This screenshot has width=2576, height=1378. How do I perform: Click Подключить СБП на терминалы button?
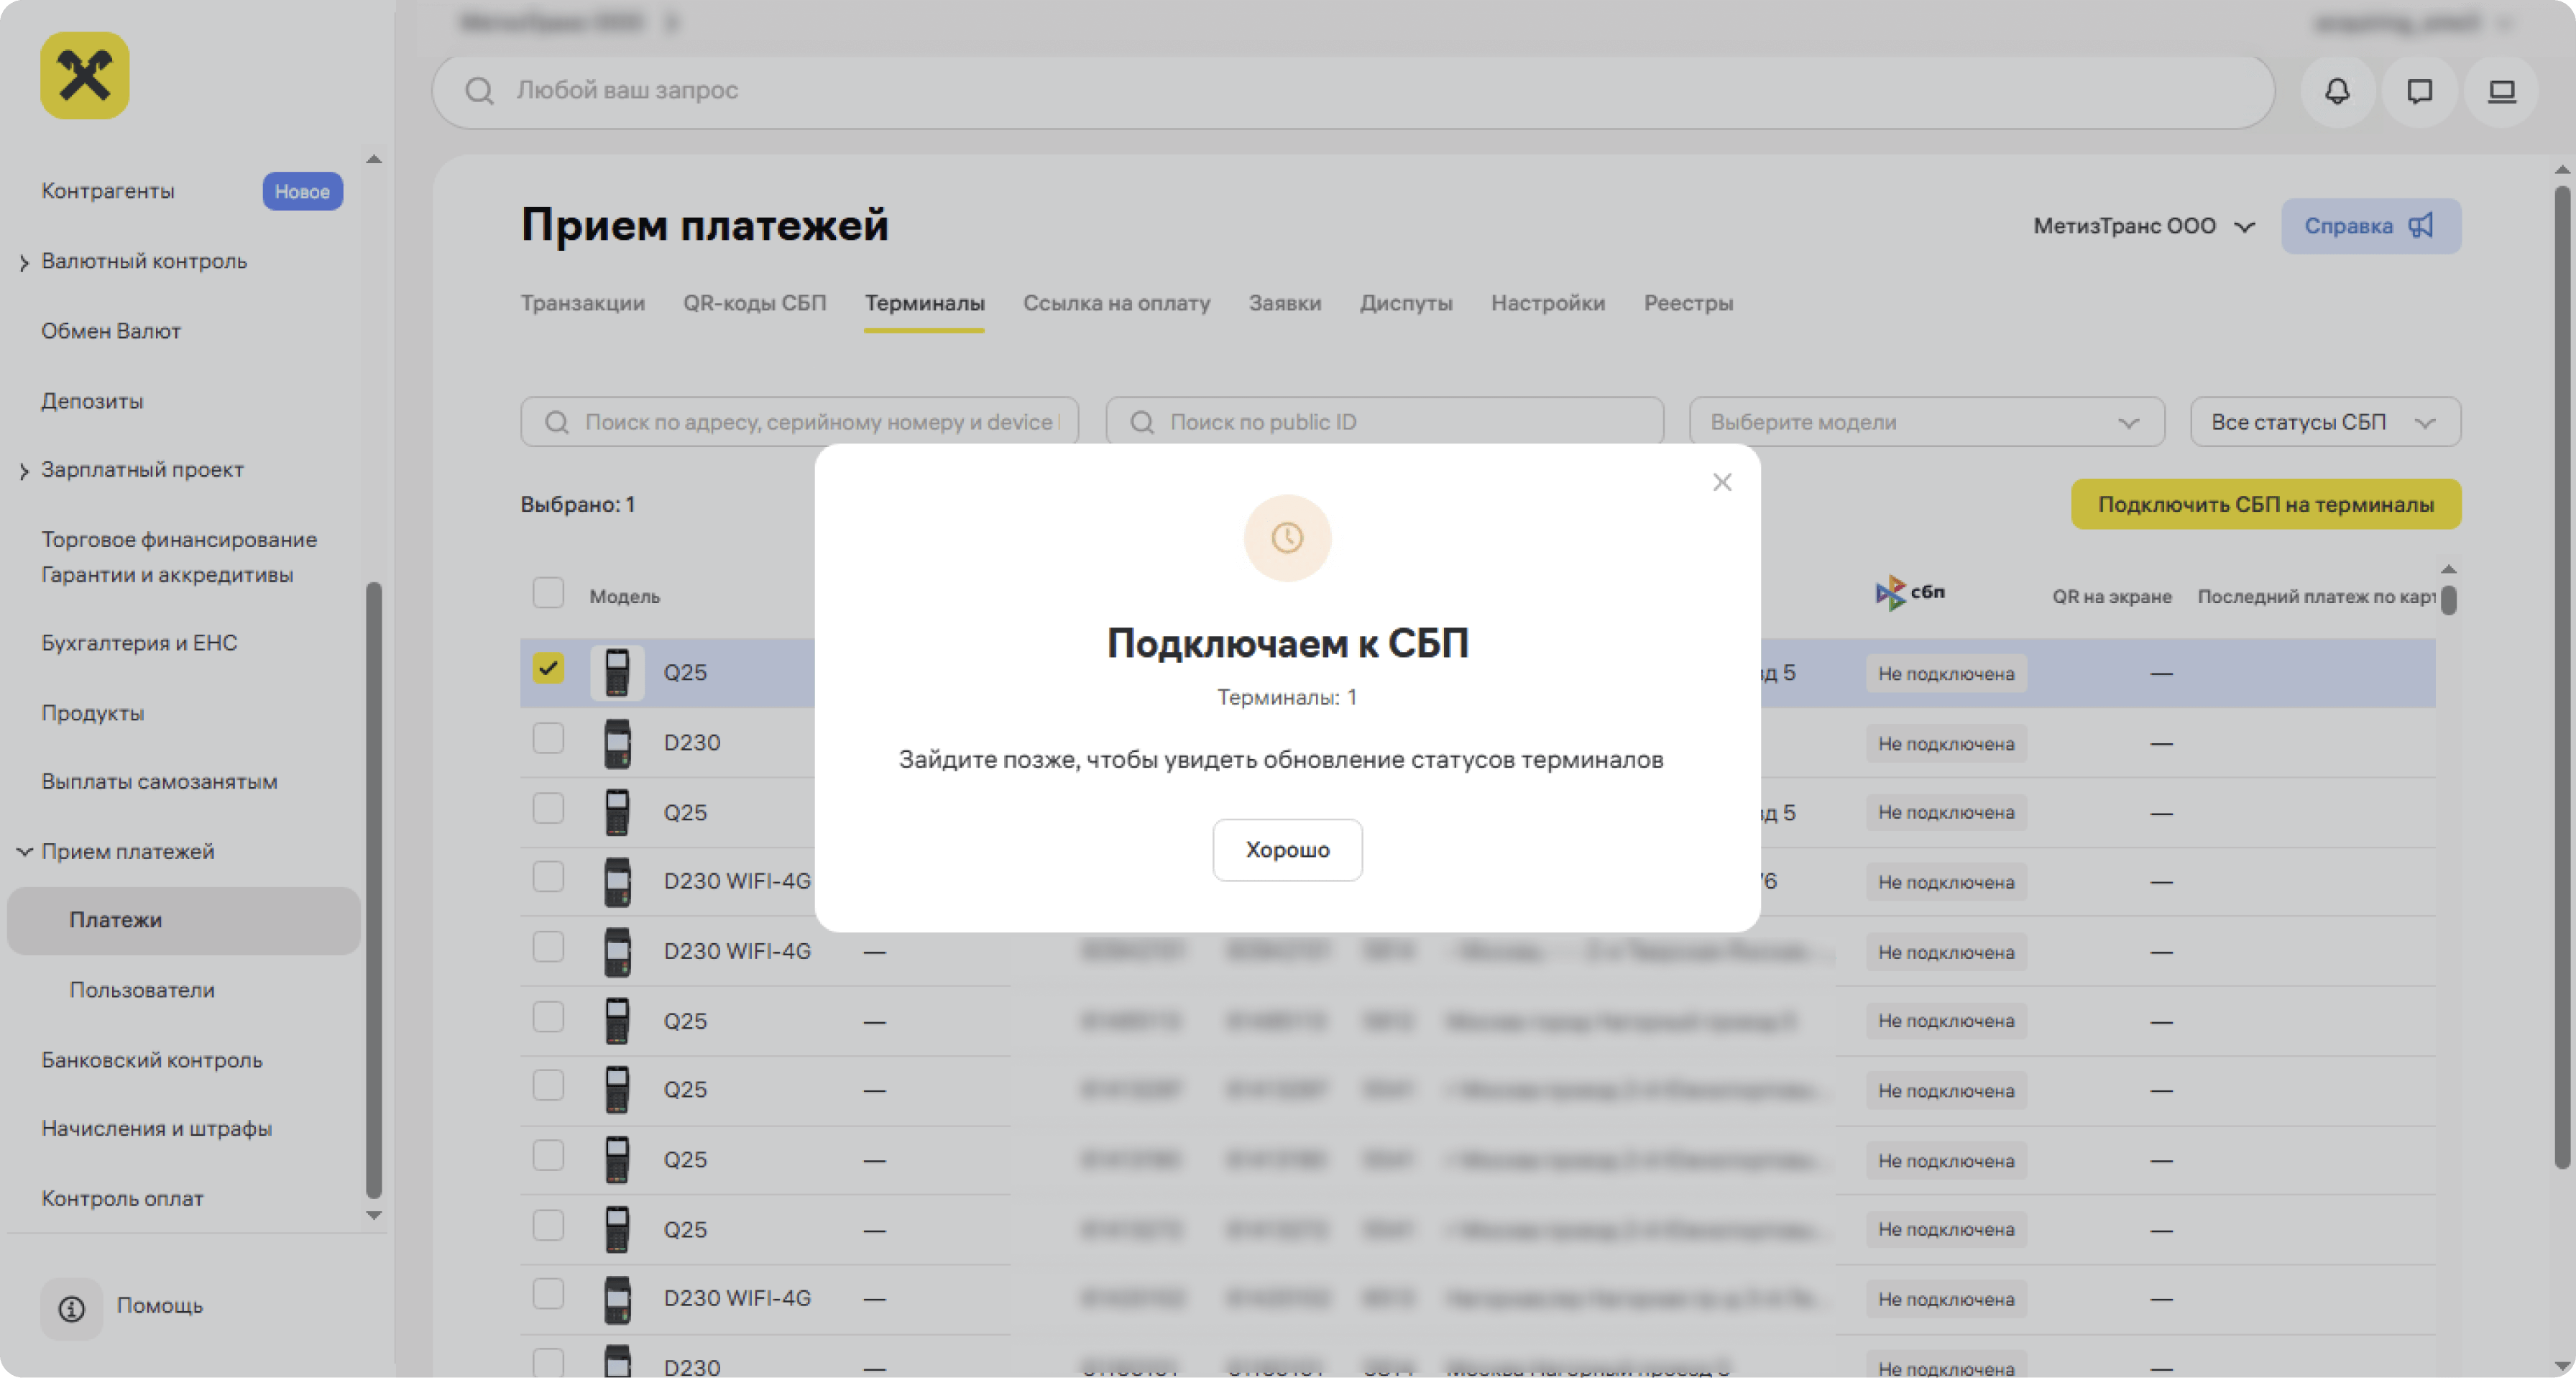[2265, 504]
